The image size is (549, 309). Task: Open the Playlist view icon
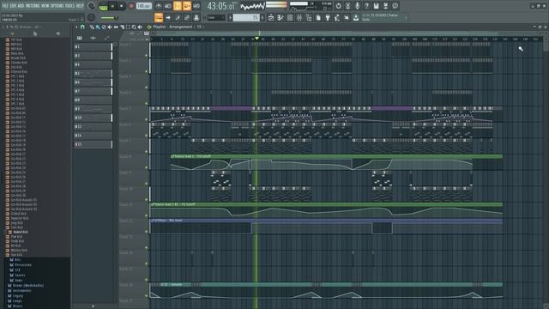click(271, 17)
